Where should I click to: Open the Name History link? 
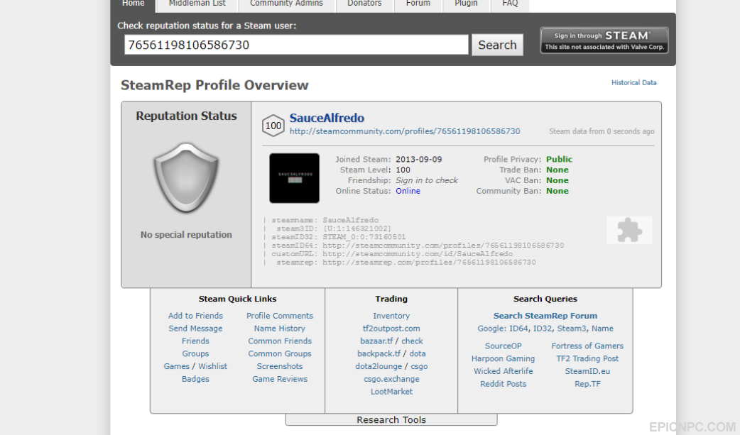(279, 329)
